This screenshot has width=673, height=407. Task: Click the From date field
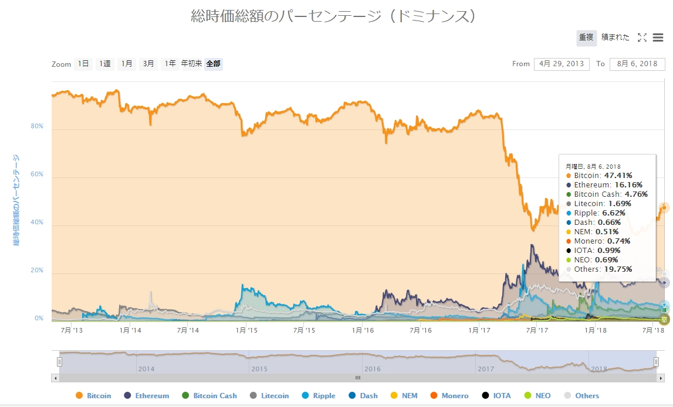click(x=562, y=64)
